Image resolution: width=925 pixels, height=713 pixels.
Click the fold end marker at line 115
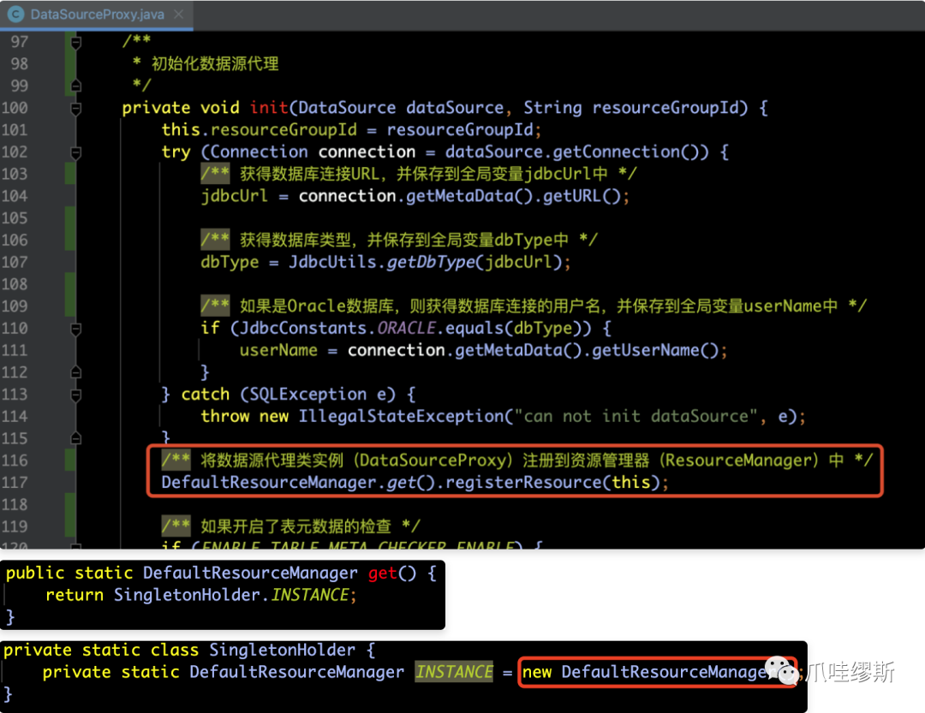point(76,439)
